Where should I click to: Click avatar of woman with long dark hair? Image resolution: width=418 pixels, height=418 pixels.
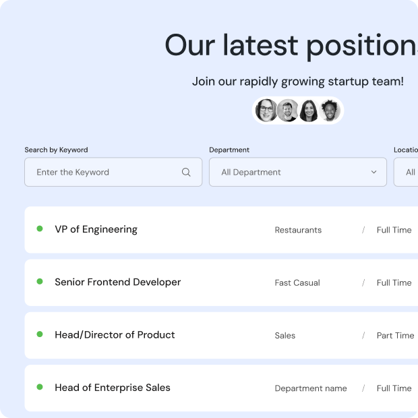(309, 111)
